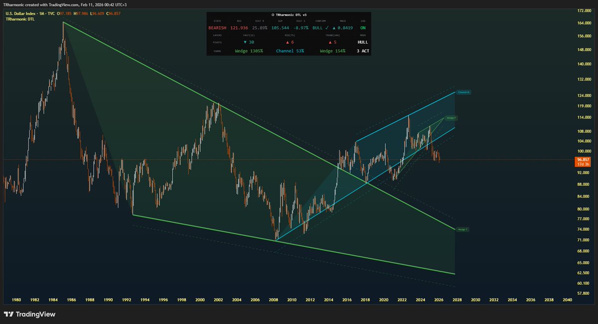Click the -8.97% support distance value
The height and width of the screenshot is (324, 598).
tap(300, 28)
